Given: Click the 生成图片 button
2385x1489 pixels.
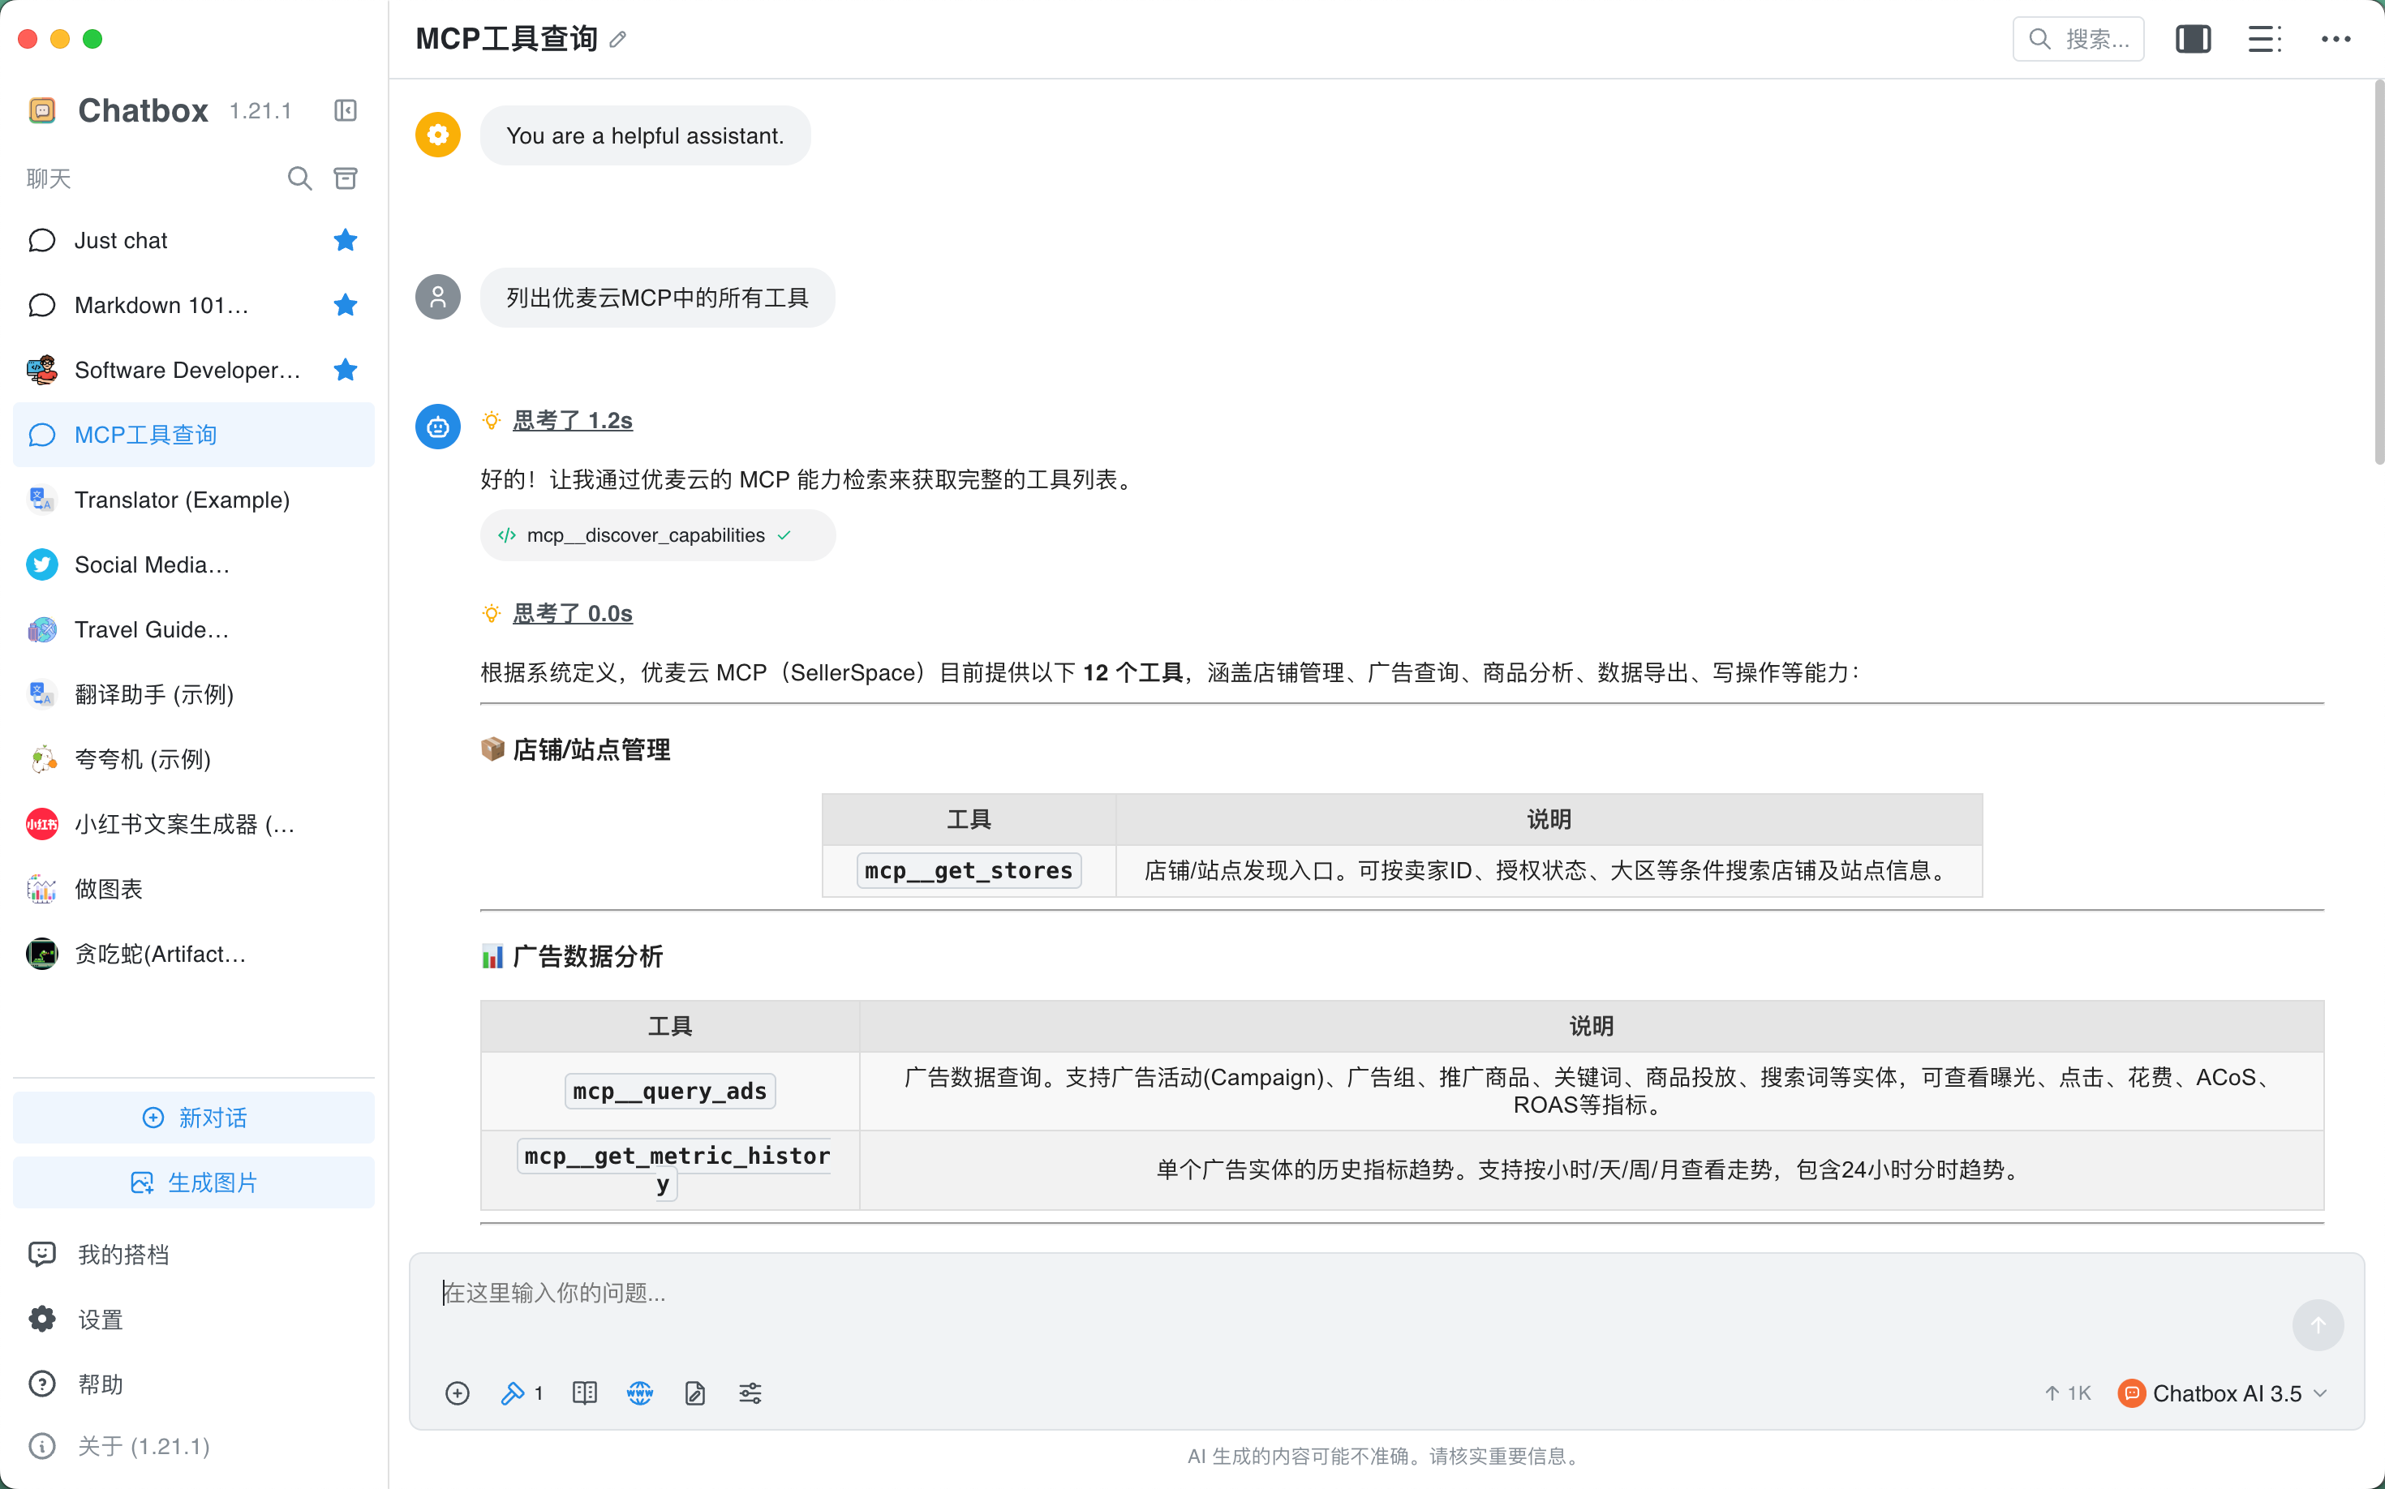Looking at the screenshot, I should tap(194, 1182).
